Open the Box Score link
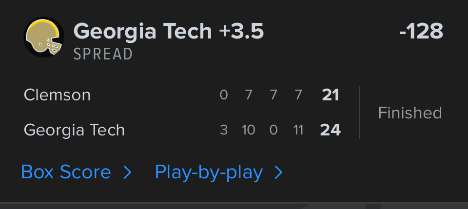468x209 pixels. (x=66, y=172)
